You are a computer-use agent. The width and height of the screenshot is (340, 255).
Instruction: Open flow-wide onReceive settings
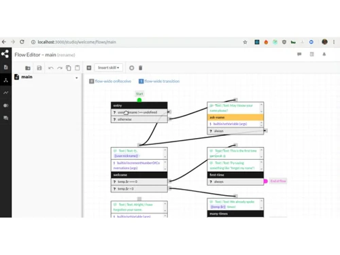pyautogui.click(x=110, y=81)
